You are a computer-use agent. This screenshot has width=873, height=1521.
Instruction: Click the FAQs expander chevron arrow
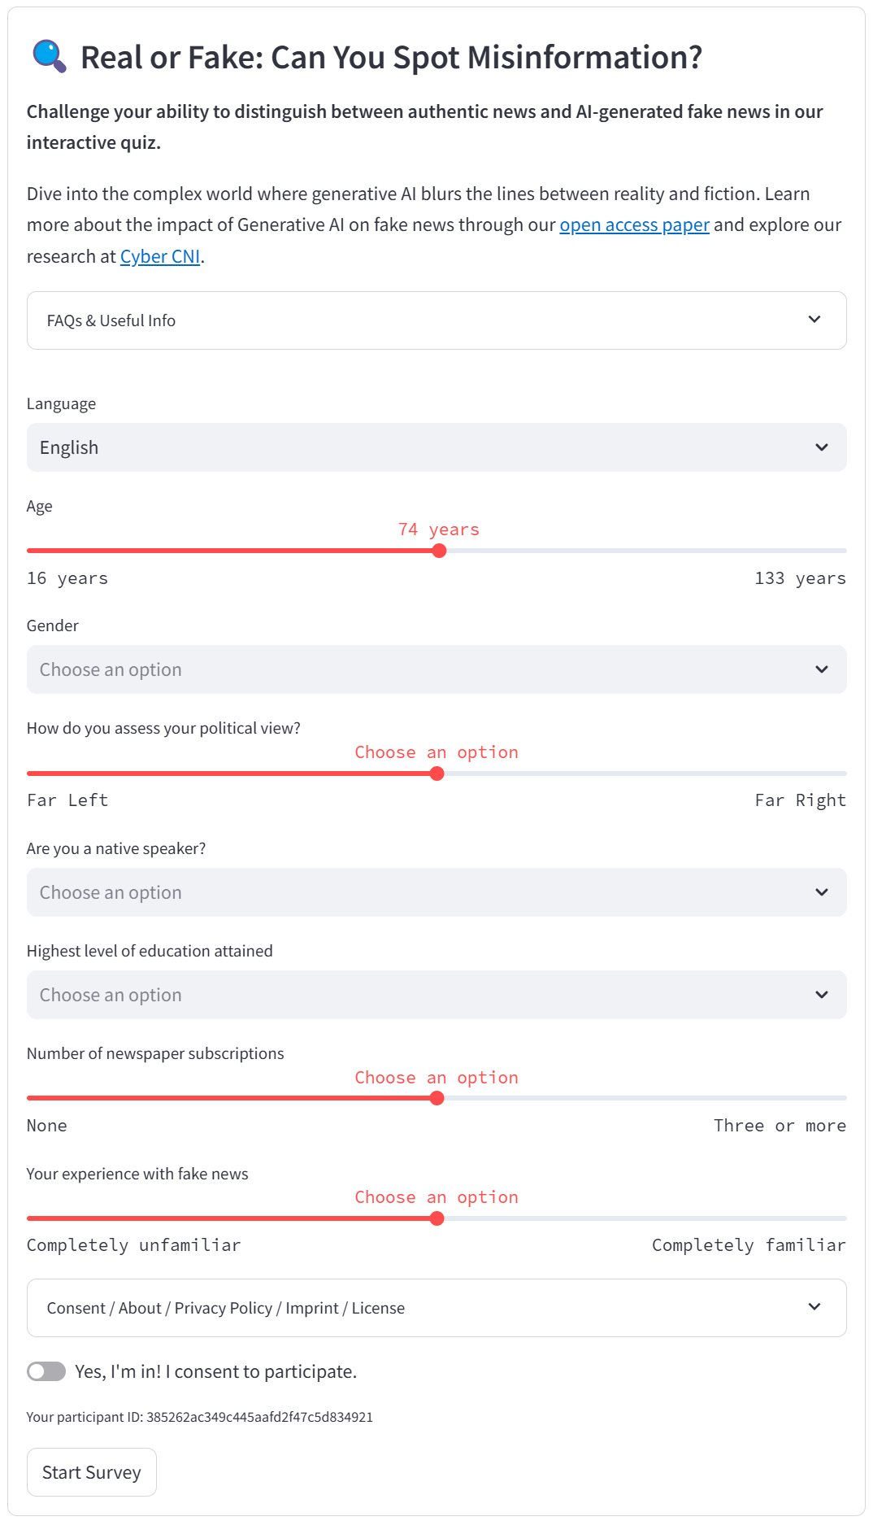814,320
